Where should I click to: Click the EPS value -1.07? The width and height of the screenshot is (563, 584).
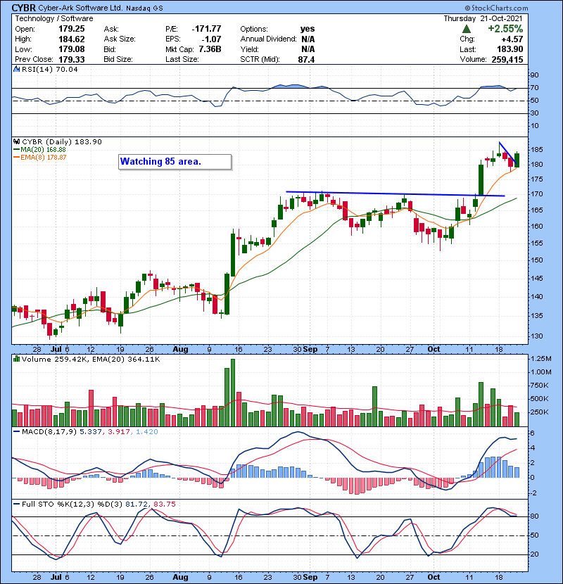coord(211,39)
